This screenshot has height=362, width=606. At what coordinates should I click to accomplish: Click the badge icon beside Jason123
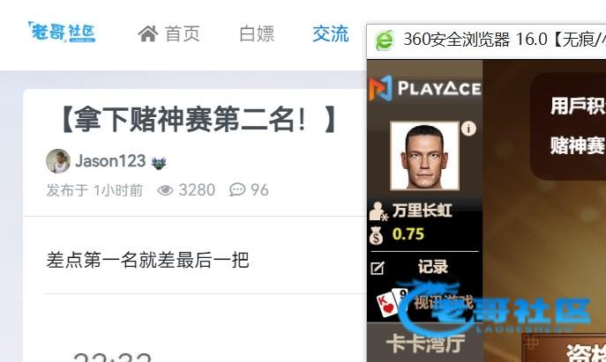(x=159, y=163)
